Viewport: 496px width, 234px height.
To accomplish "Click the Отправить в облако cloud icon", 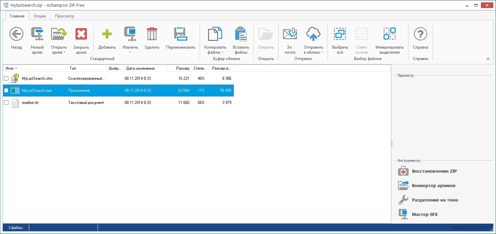I will pos(313,34).
